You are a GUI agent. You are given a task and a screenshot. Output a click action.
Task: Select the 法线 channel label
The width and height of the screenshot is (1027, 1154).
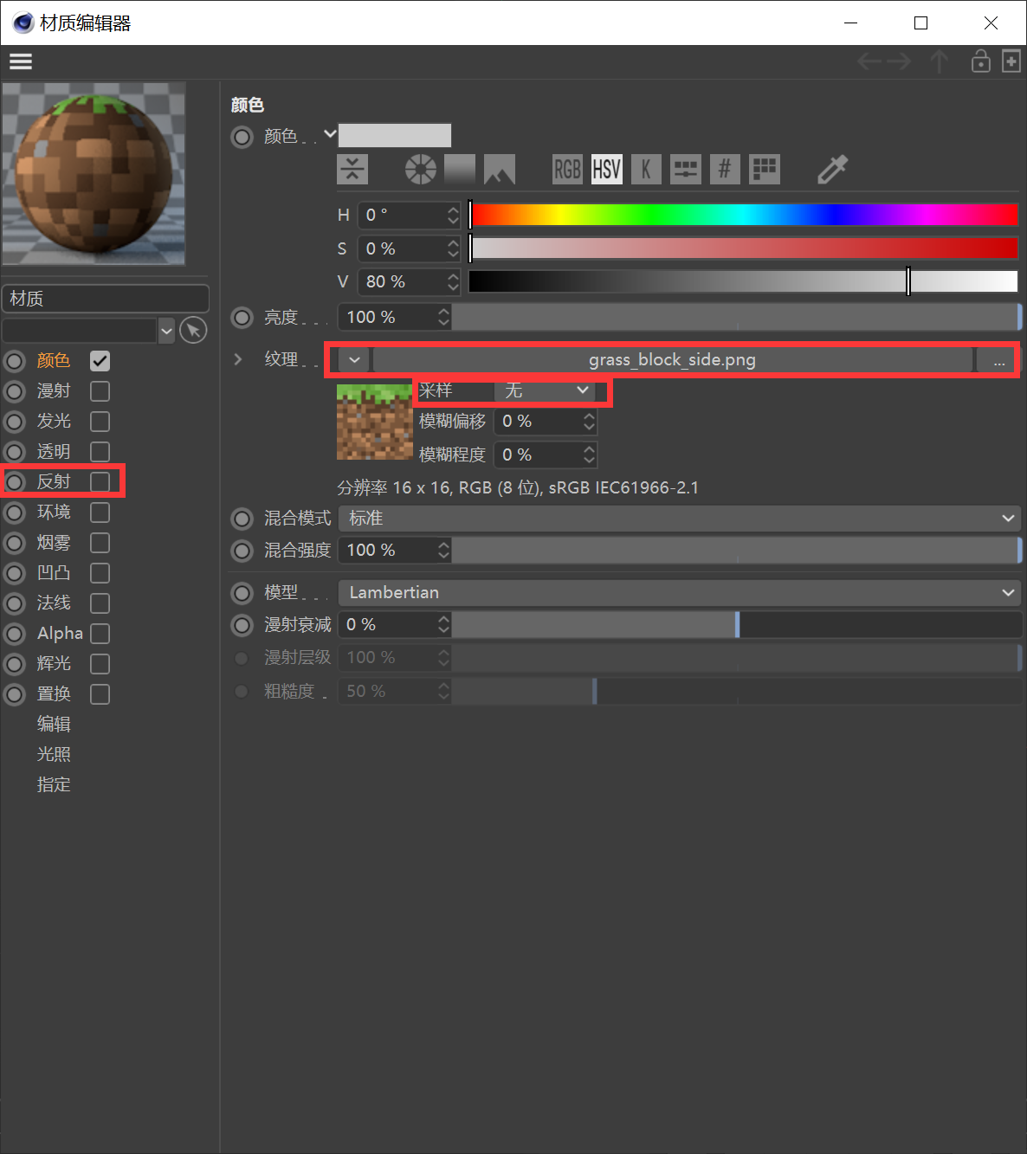click(x=54, y=603)
